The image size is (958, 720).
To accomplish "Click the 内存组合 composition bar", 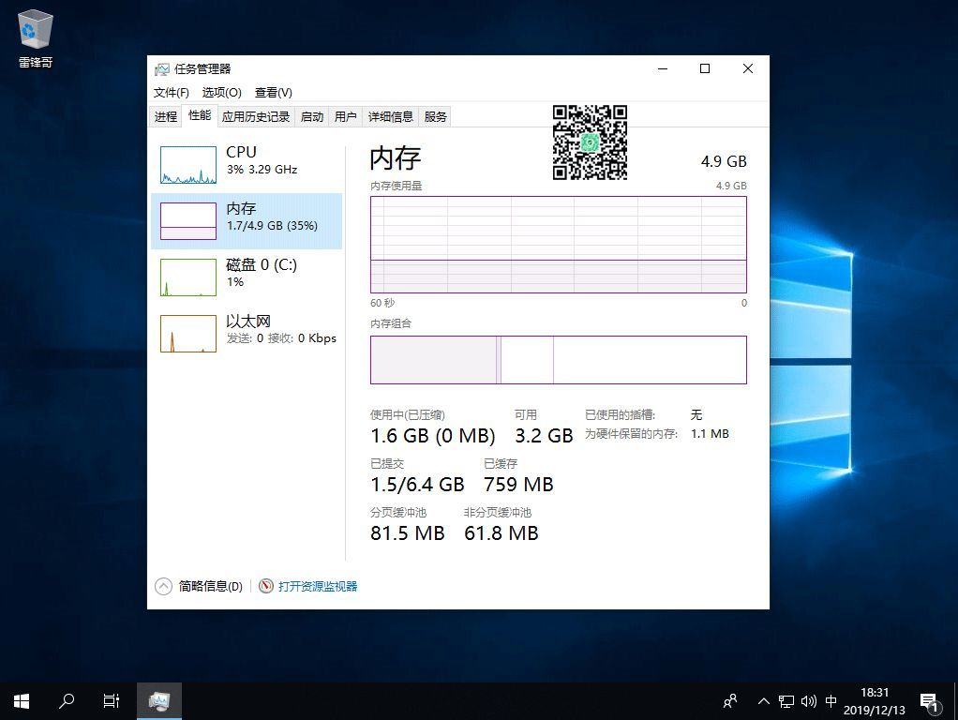I will coord(558,360).
